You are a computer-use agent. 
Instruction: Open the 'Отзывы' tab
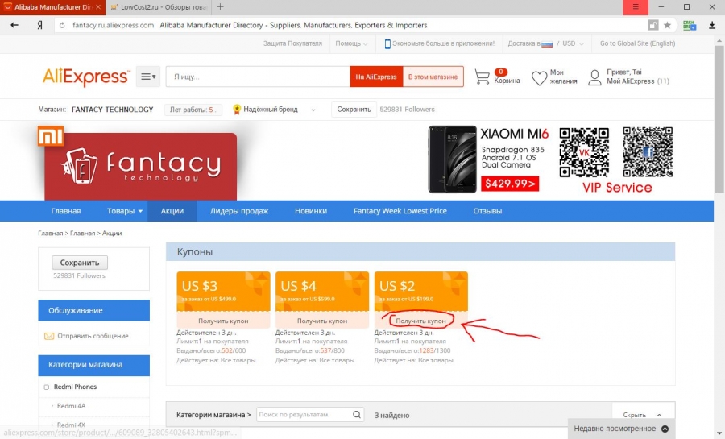[x=487, y=211]
